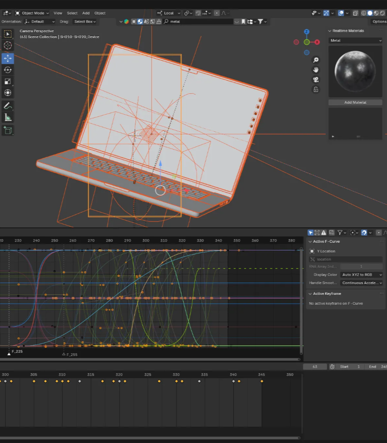Viewport: 387px width, 443px height.
Task: Click the Metal material preview sphere
Action: pyautogui.click(x=355, y=71)
